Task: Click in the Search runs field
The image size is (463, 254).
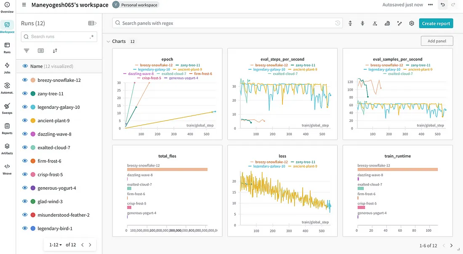Action: pos(59,37)
